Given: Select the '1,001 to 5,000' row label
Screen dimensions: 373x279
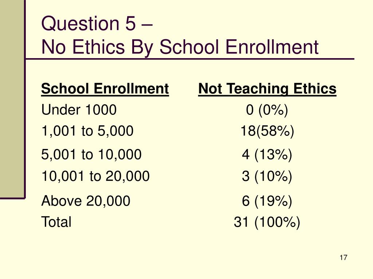Looking at the screenshot, I should 87,131.
